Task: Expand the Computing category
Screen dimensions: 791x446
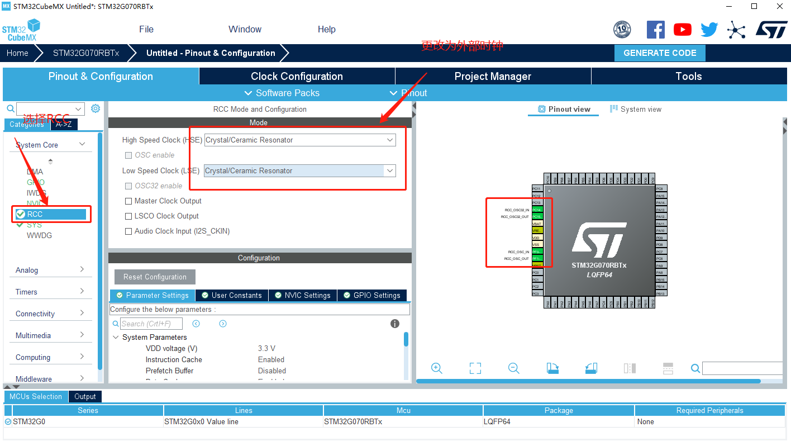Action: point(82,357)
